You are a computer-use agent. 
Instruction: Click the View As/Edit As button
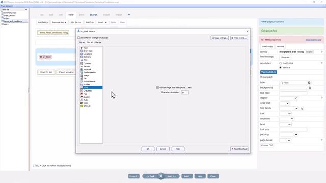268,72
